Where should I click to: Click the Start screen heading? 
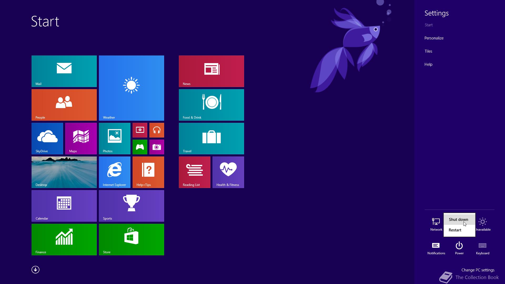45,21
